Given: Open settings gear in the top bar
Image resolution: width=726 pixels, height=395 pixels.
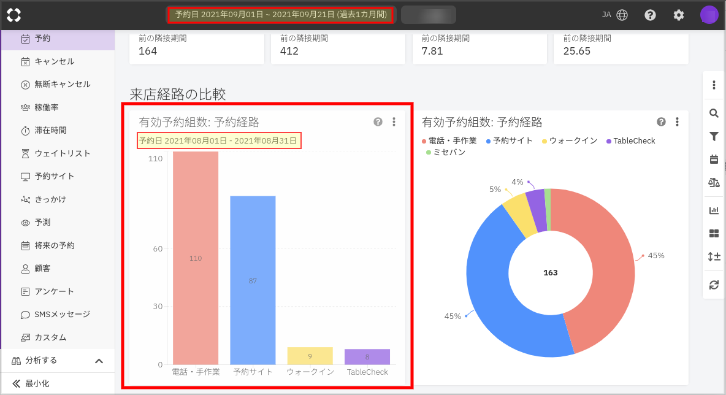Looking at the screenshot, I should (679, 15).
